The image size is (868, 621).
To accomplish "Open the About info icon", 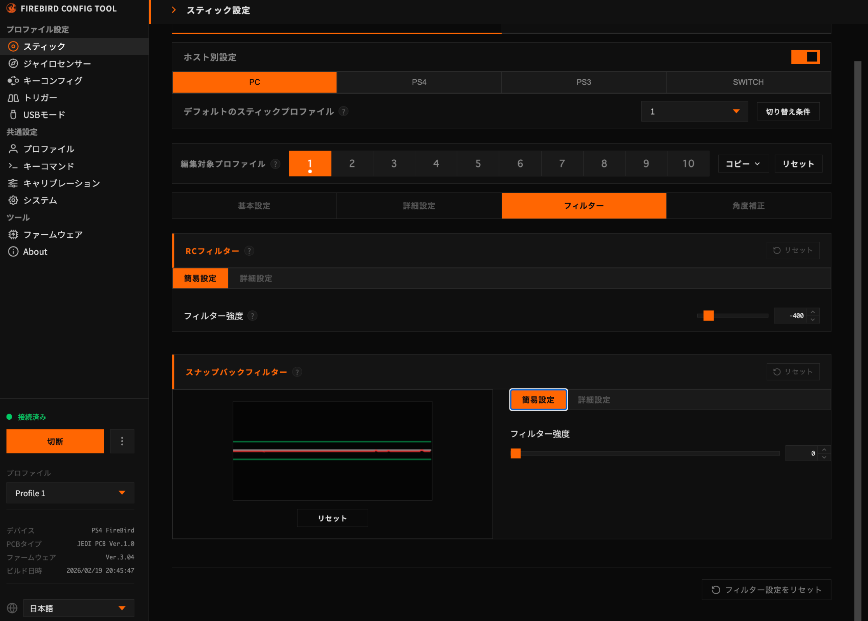I will point(13,251).
